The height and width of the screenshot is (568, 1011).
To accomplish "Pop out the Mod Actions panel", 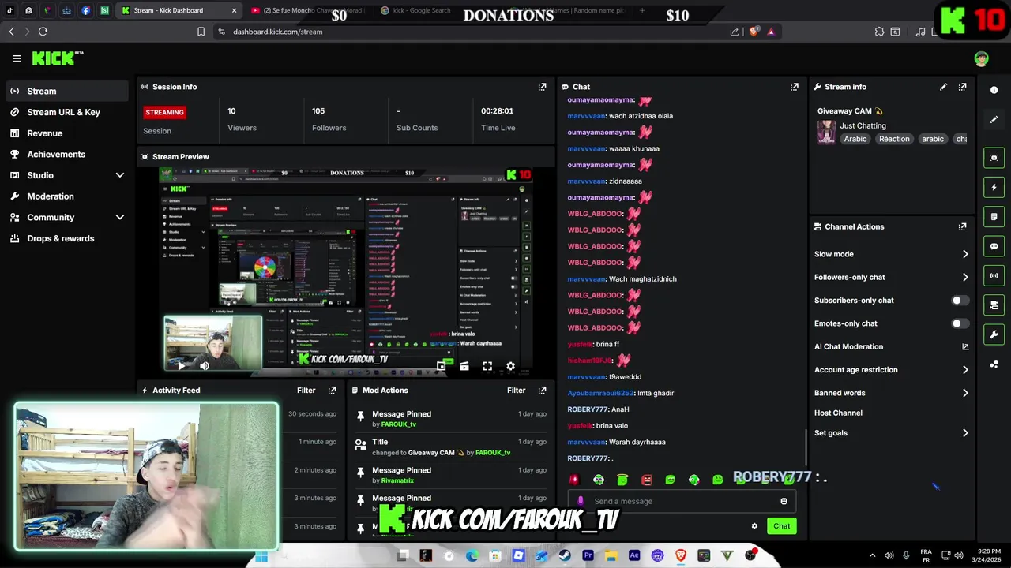I will (542, 390).
